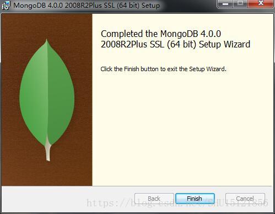Click the maximize button in title bar
Screen dimensions: 275x214
(240, 4)
